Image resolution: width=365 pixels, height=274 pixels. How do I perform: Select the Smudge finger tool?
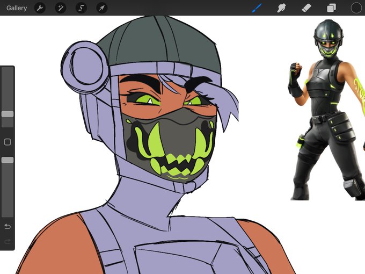pyautogui.click(x=281, y=8)
